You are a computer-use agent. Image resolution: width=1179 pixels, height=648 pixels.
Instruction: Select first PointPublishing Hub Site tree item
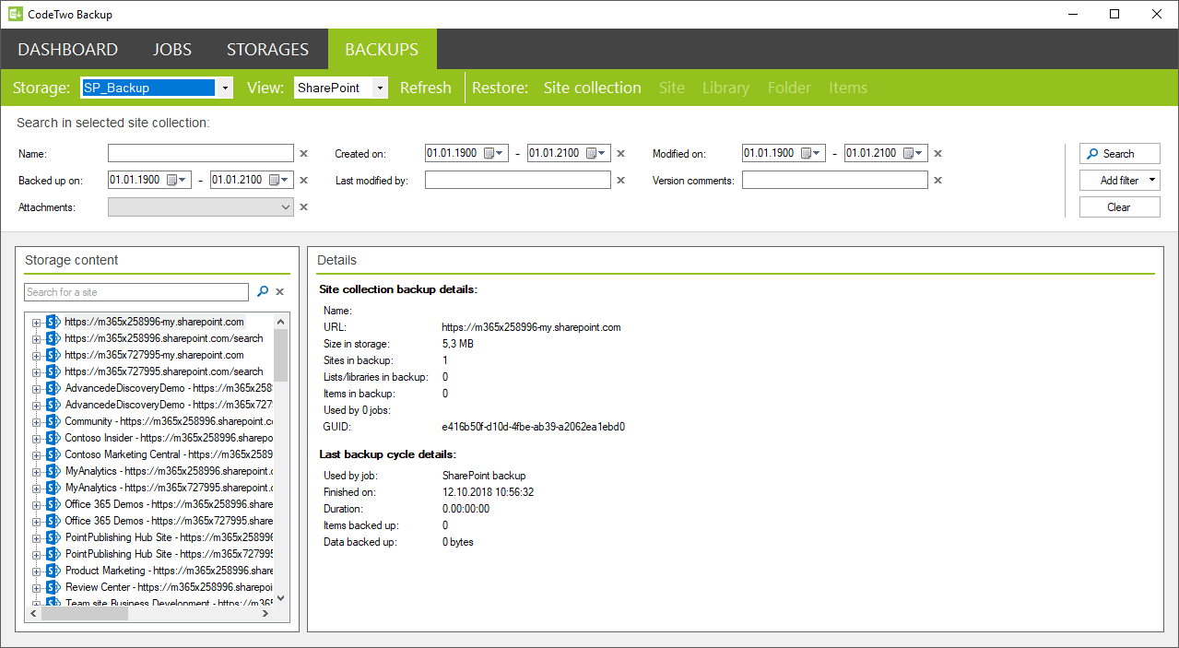point(169,537)
